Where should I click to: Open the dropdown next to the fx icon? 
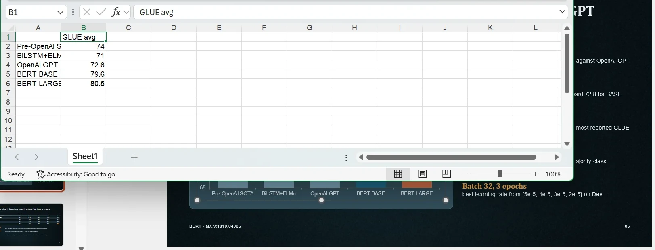126,12
